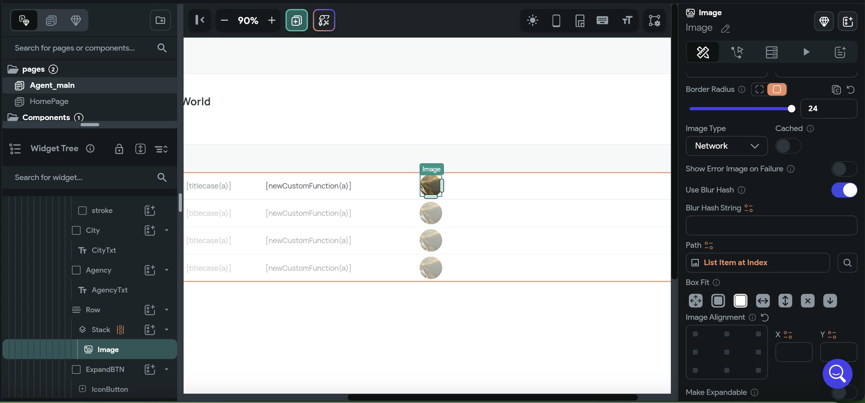Open the Image Type Network dropdown

click(726, 146)
